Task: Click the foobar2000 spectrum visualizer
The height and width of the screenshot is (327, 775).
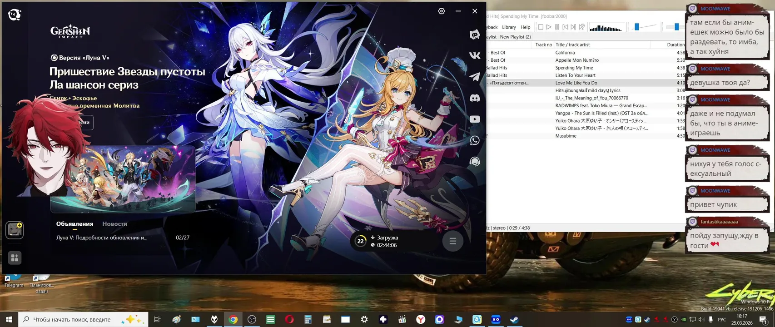Action: tap(606, 28)
